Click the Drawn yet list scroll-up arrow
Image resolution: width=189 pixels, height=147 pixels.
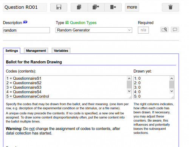(x=172, y=79)
